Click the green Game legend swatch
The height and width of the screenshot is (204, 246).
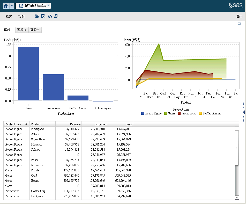coord(166,113)
